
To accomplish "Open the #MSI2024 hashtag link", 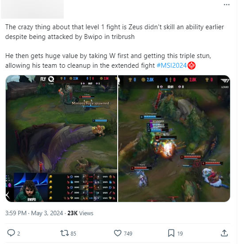I will tap(172, 66).
